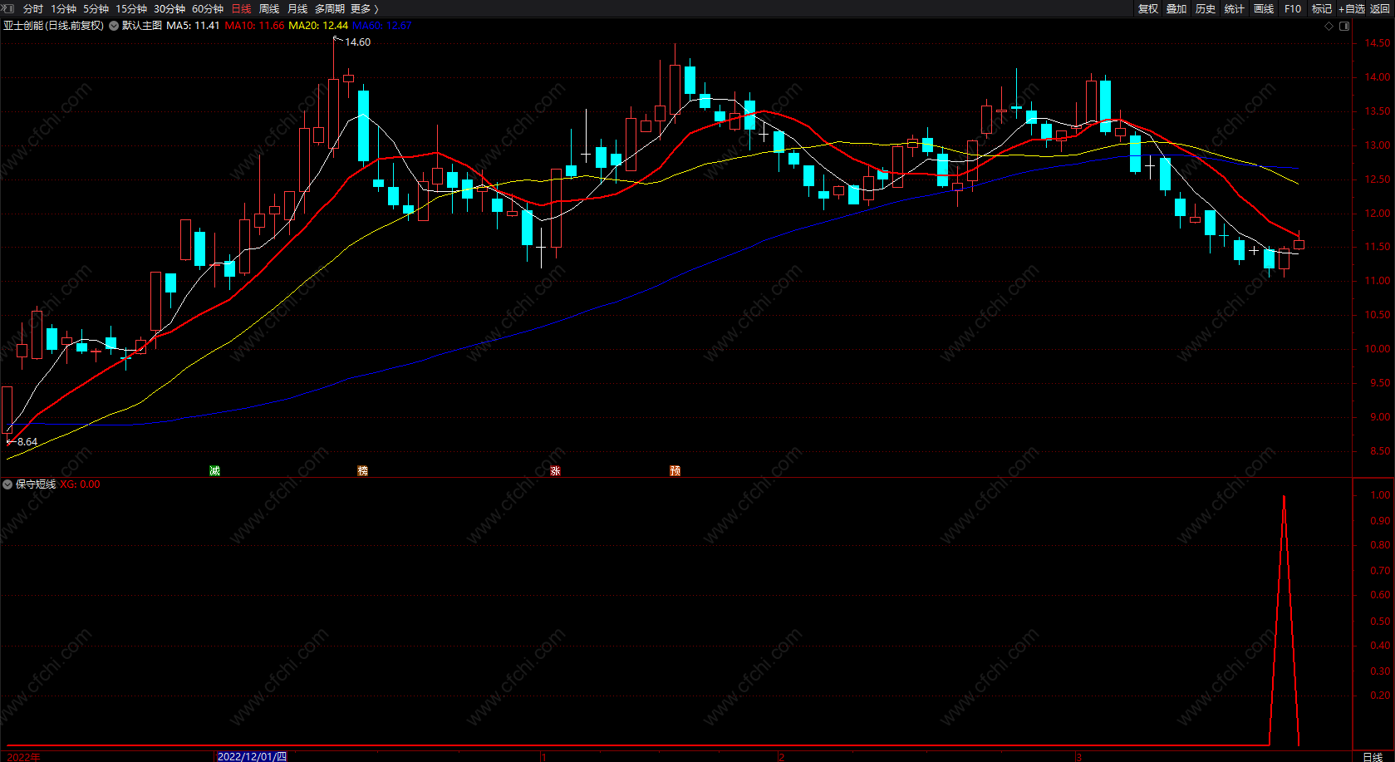Select the 日线 daily tab
This screenshot has width=1395, height=762.
(x=241, y=8)
